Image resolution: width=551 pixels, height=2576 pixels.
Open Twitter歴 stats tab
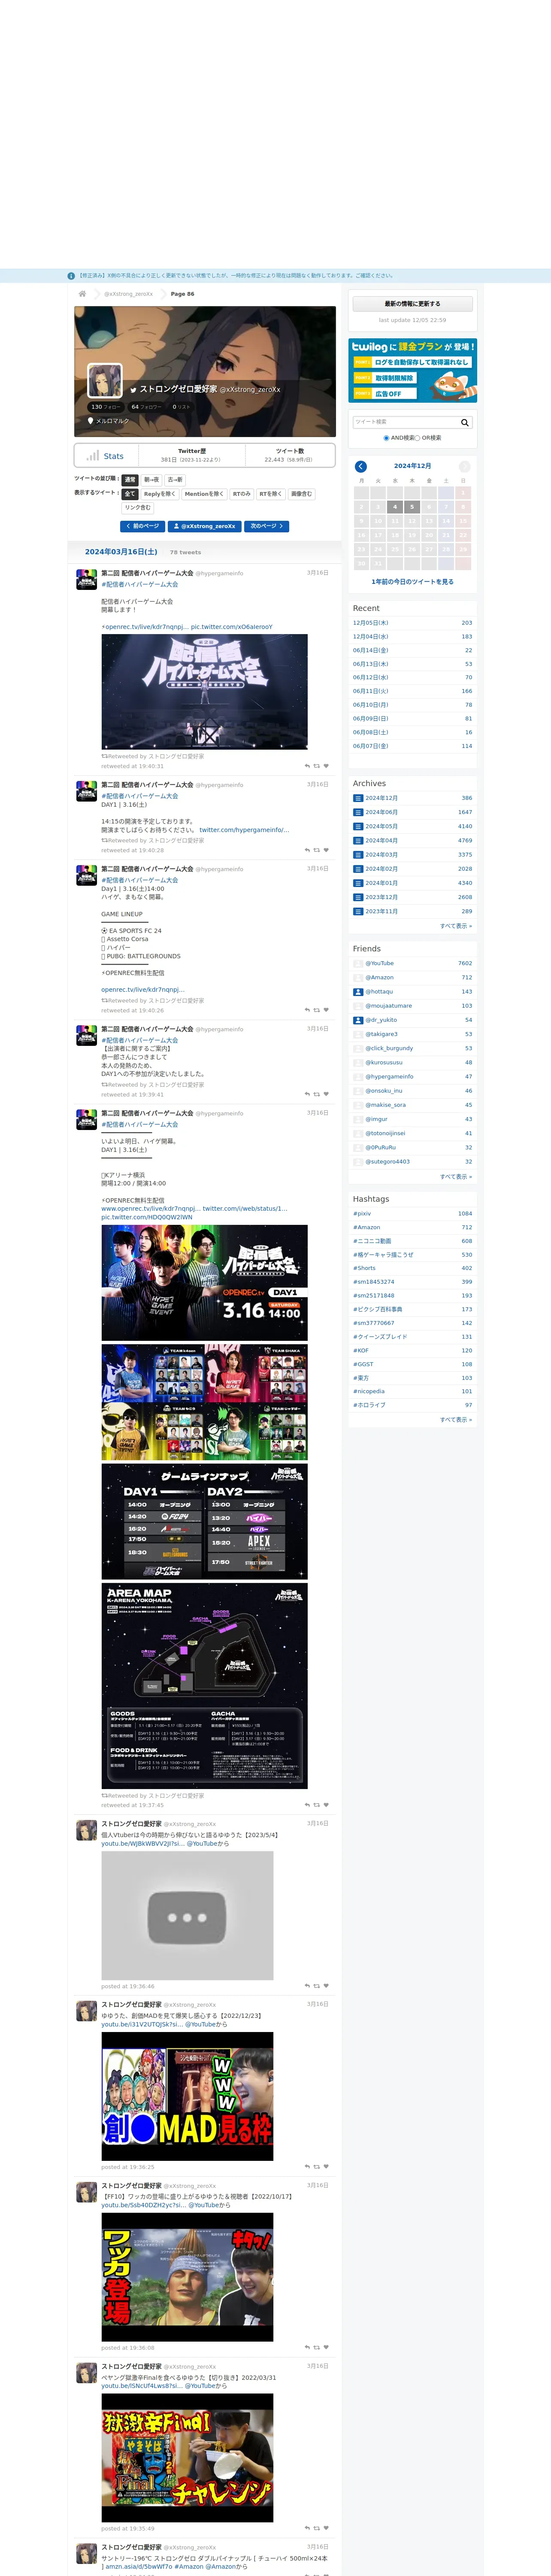(191, 455)
